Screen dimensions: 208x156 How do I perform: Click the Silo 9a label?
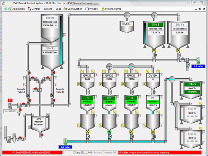(x=50, y=18)
